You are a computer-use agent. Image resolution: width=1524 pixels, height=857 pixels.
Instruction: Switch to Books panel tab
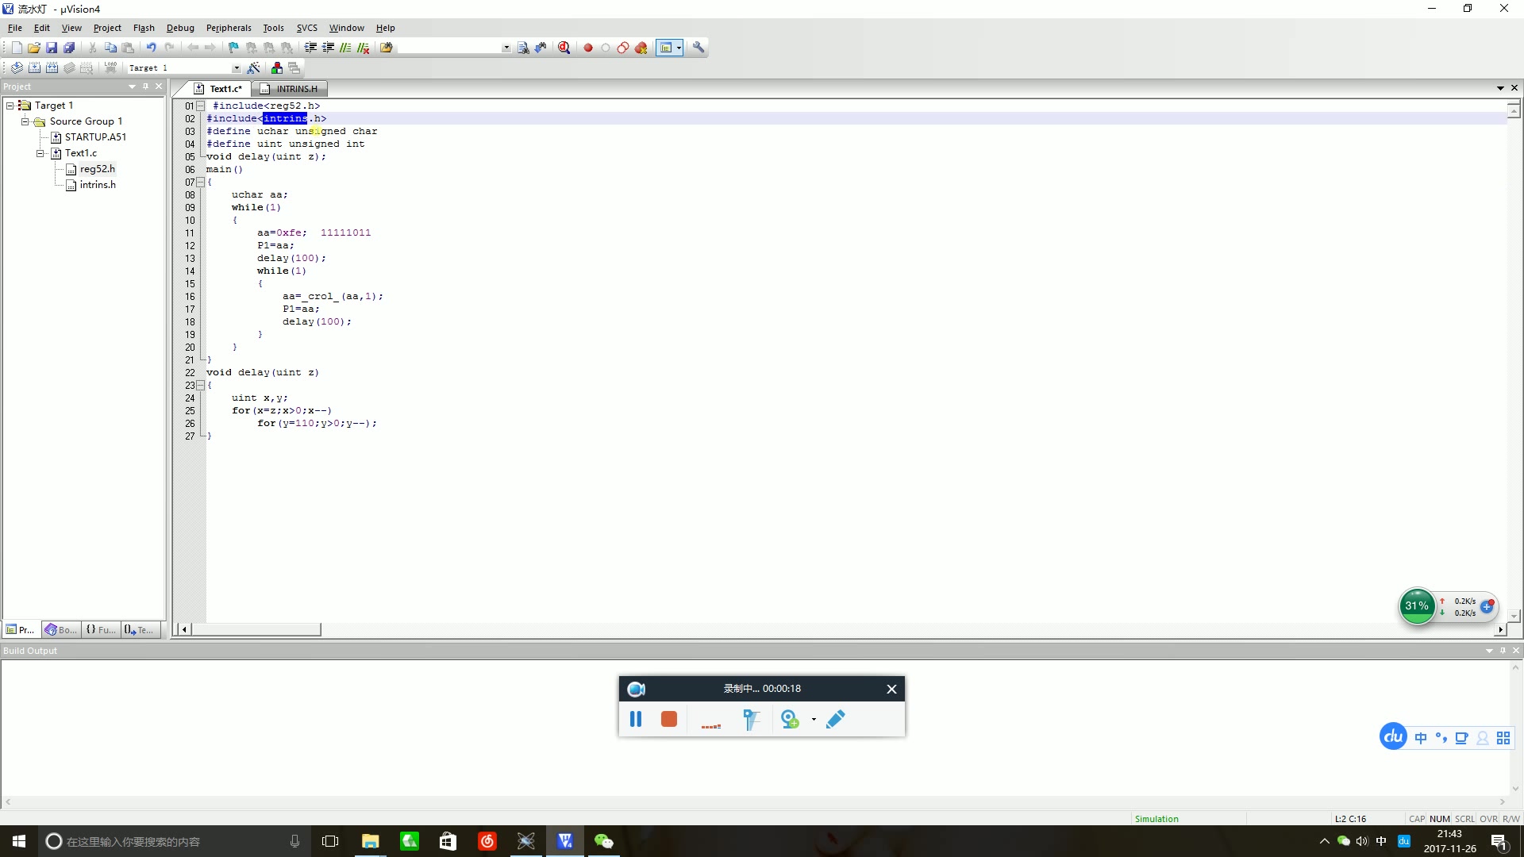pos(61,630)
